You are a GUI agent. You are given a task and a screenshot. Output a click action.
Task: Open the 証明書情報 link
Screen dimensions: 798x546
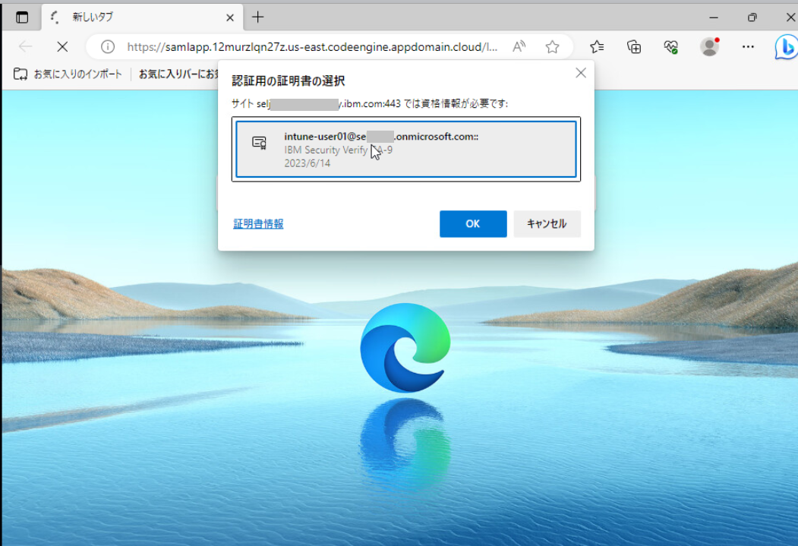[258, 224]
